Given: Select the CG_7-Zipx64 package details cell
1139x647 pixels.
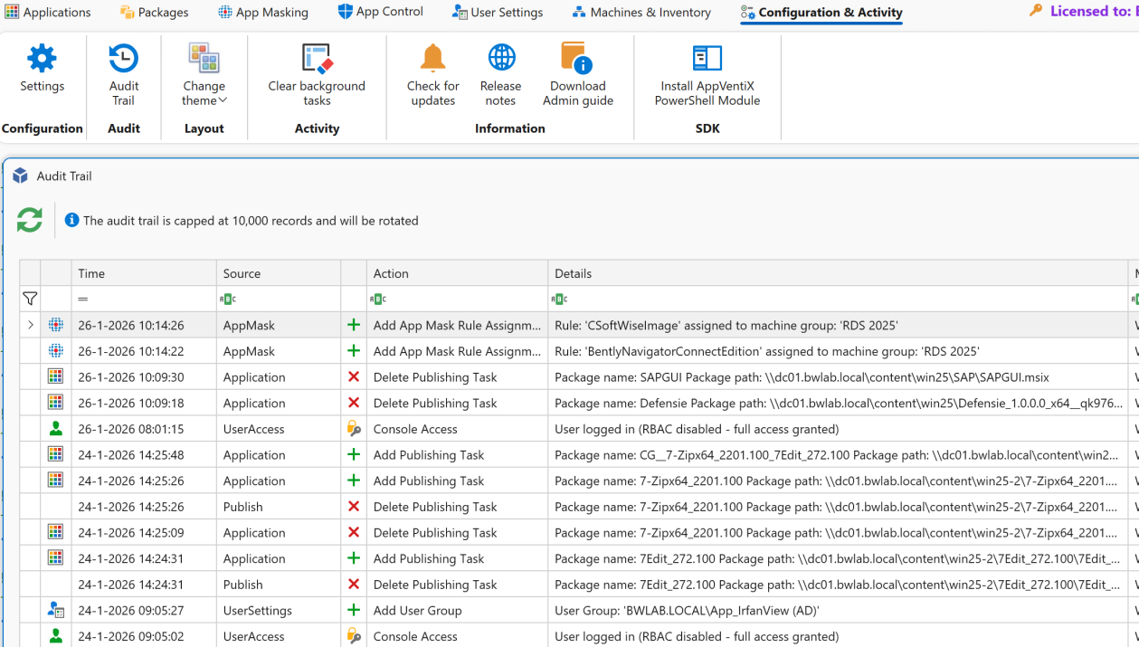Looking at the screenshot, I should click(838, 454).
